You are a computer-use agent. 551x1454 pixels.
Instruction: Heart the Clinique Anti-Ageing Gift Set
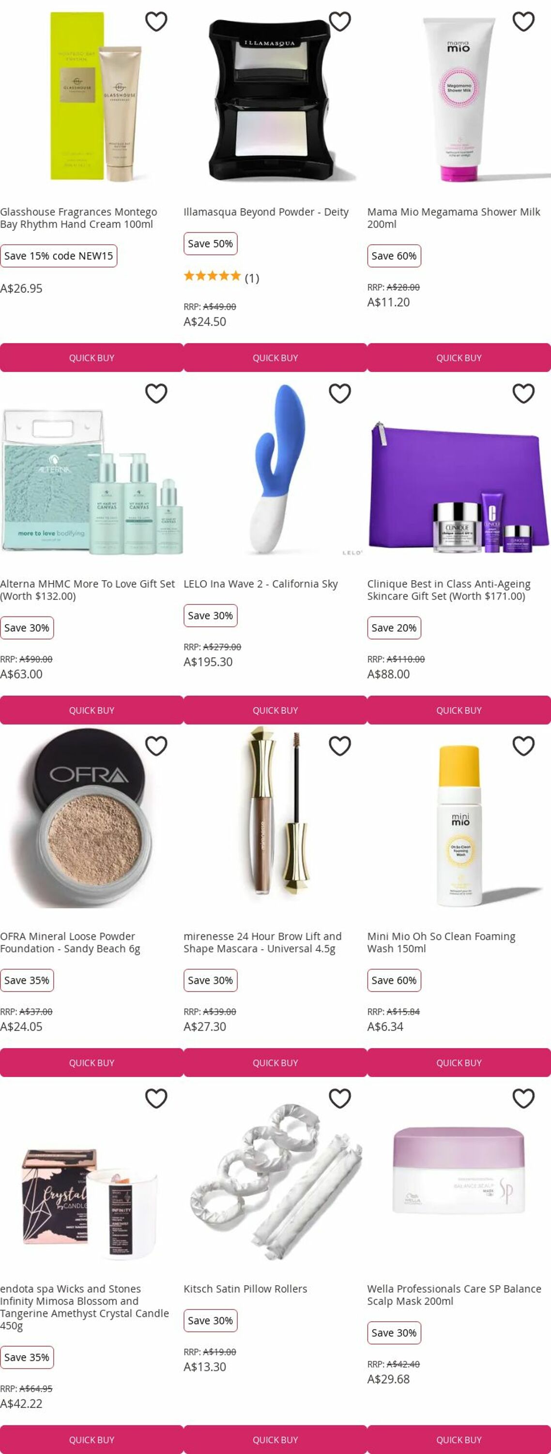(x=523, y=394)
